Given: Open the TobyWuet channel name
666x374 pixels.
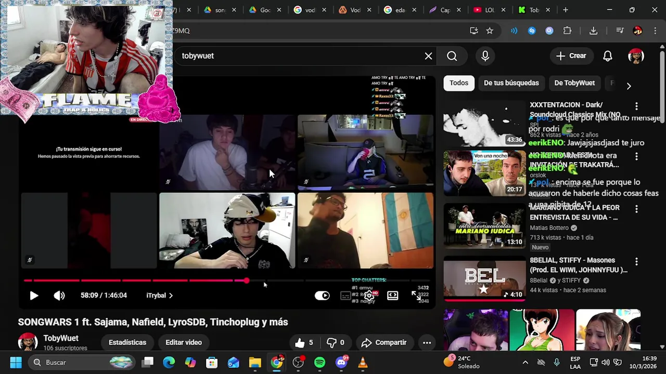Looking at the screenshot, I should click(x=61, y=339).
